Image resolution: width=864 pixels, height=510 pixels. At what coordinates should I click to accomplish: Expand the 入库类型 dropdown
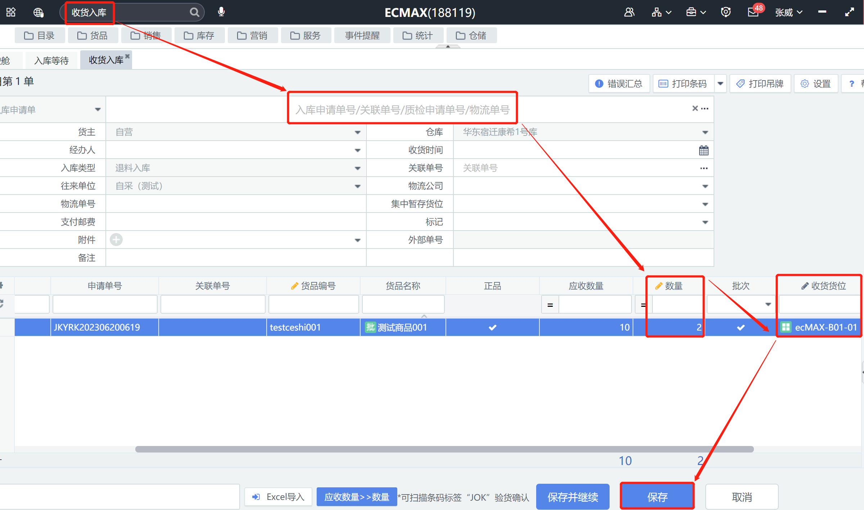[x=357, y=168]
